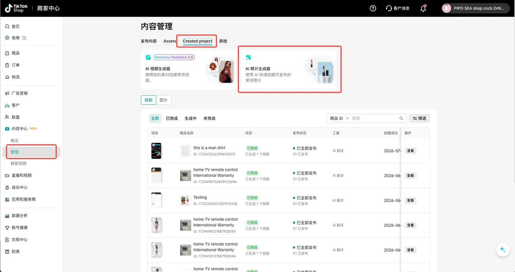Edit 常用 shortcuts pencil icon
The height and width of the screenshot is (272, 515).
pos(24,38)
